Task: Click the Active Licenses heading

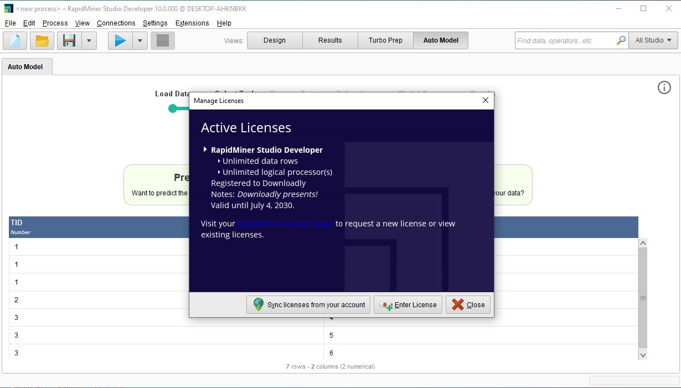Action: coord(246,128)
